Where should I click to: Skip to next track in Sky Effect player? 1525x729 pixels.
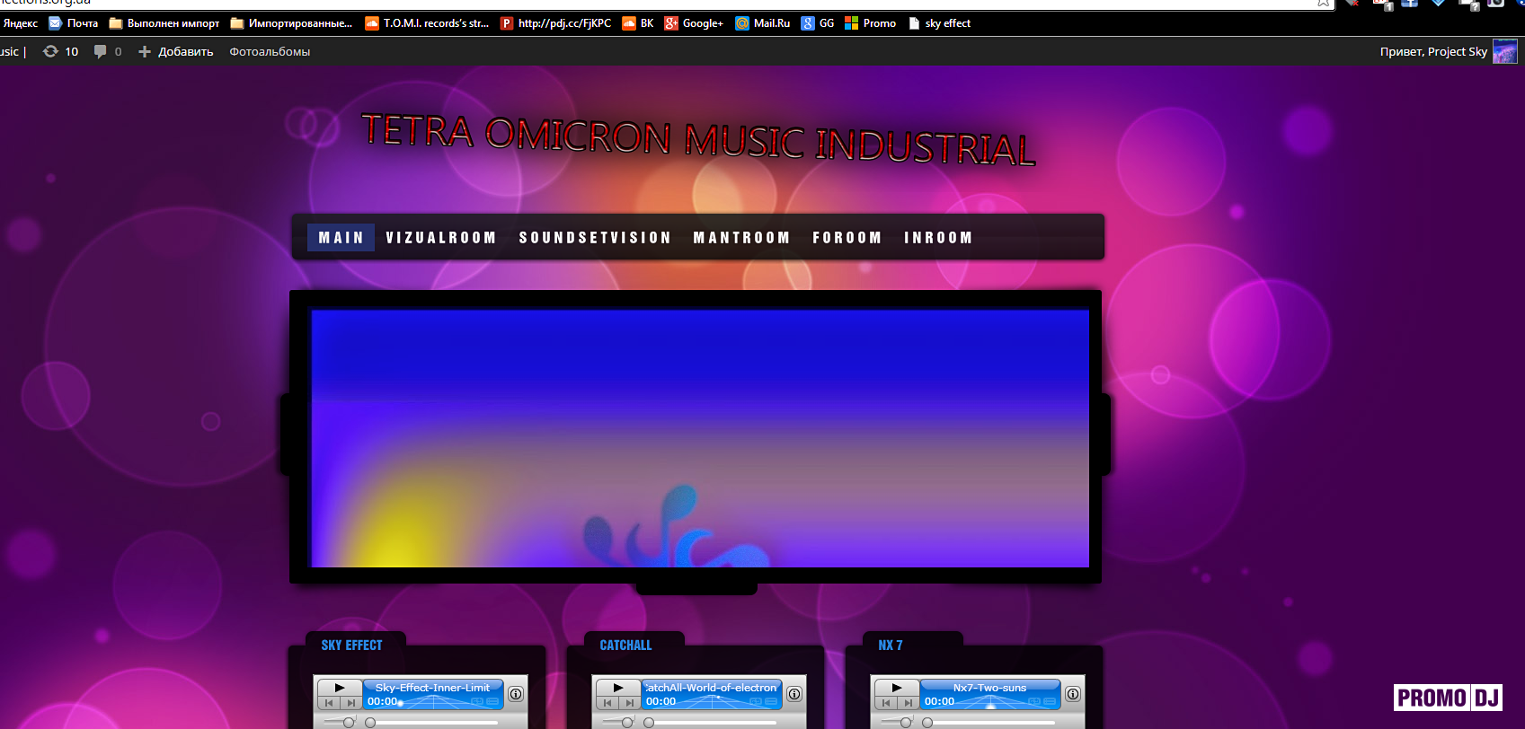(x=351, y=703)
